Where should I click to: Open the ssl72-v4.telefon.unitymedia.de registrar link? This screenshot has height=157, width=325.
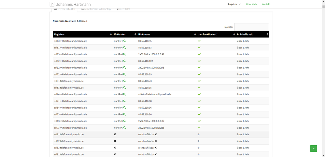tap(70, 74)
